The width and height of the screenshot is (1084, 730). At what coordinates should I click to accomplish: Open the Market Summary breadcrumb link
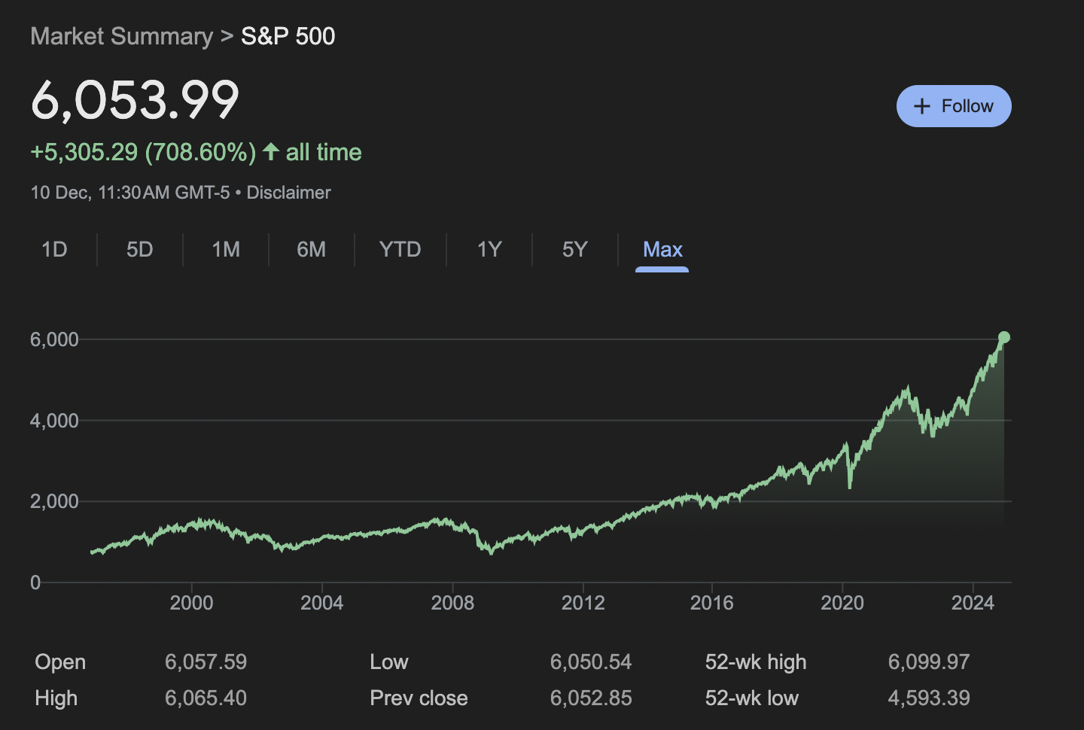(122, 36)
